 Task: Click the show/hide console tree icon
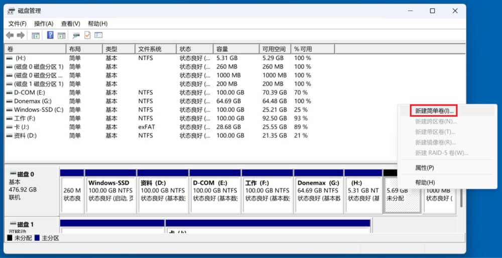click(36, 35)
